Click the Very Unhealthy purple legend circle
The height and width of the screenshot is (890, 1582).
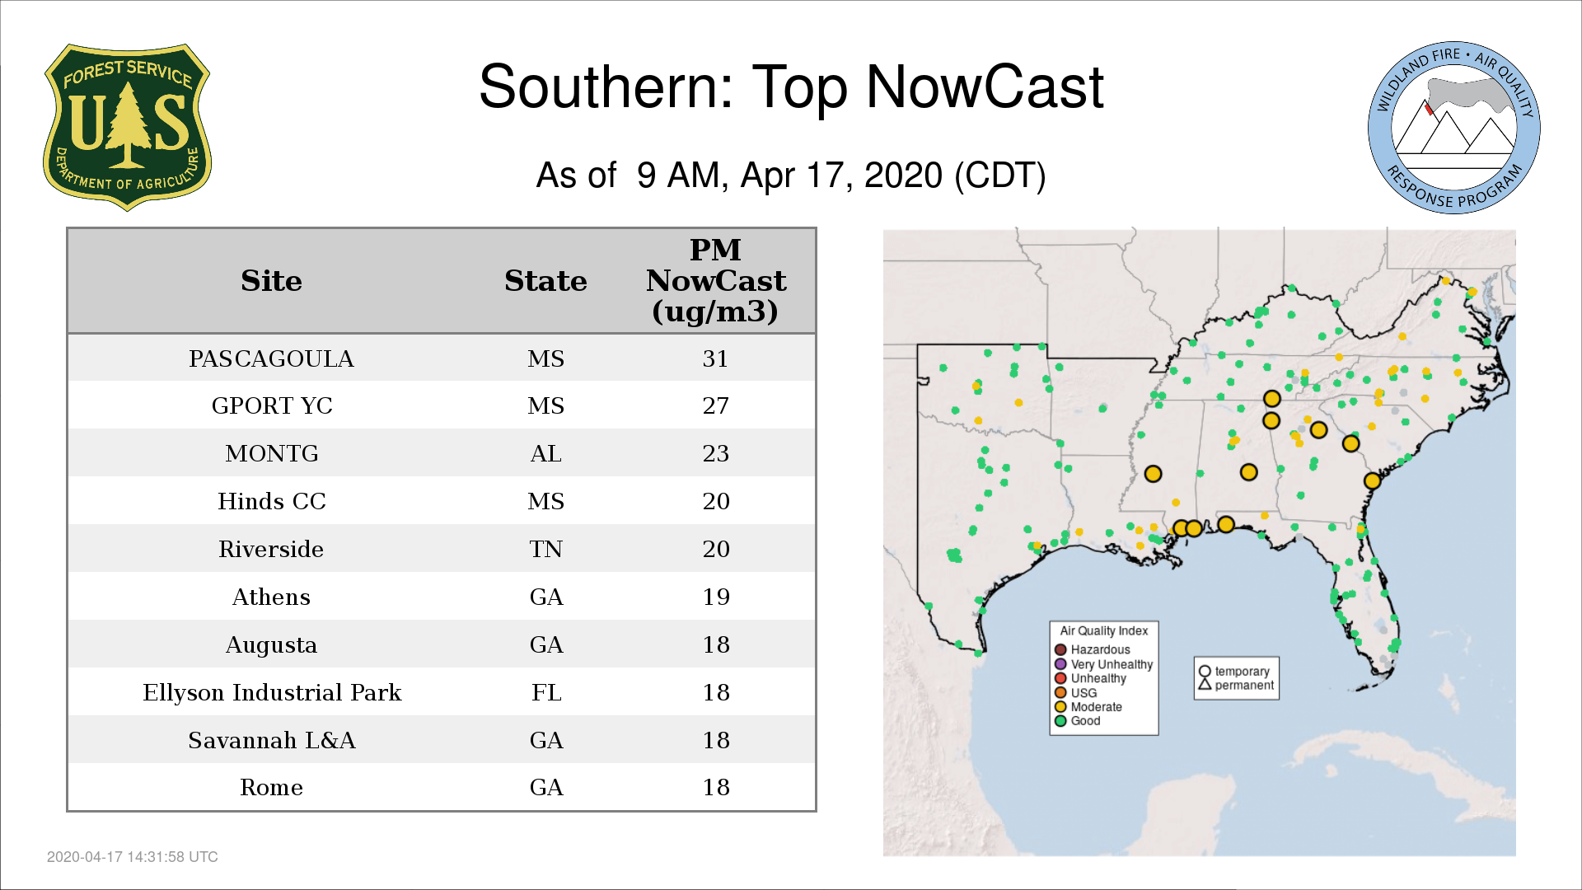pyautogui.click(x=1060, y=664)
